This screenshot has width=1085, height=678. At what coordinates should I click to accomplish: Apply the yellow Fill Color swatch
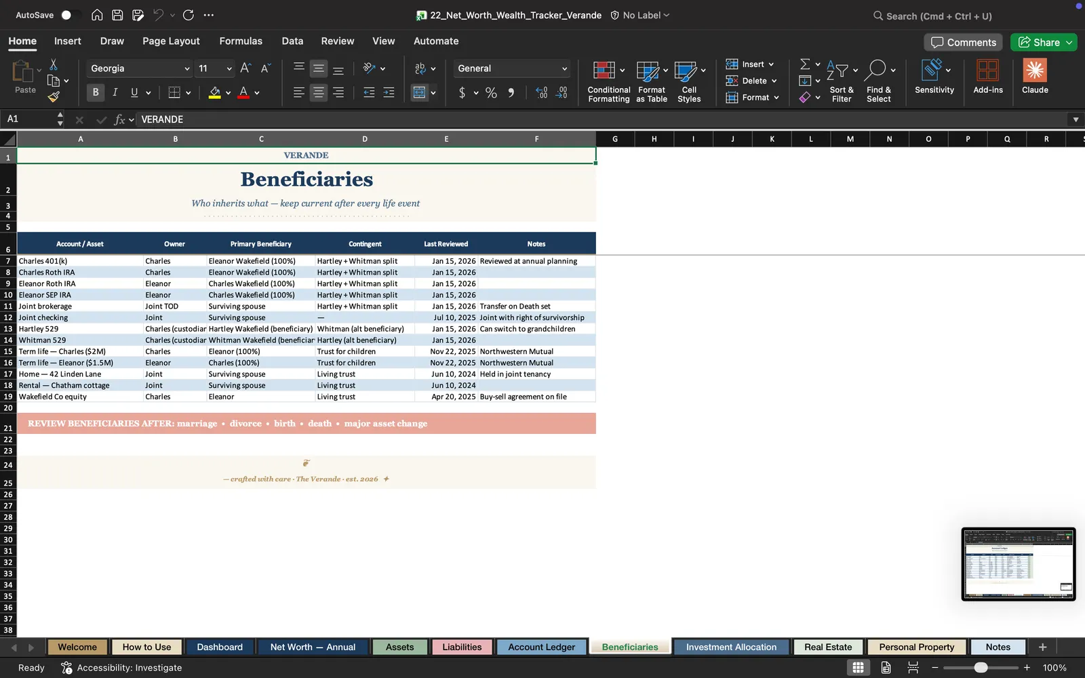click(214, 93)
